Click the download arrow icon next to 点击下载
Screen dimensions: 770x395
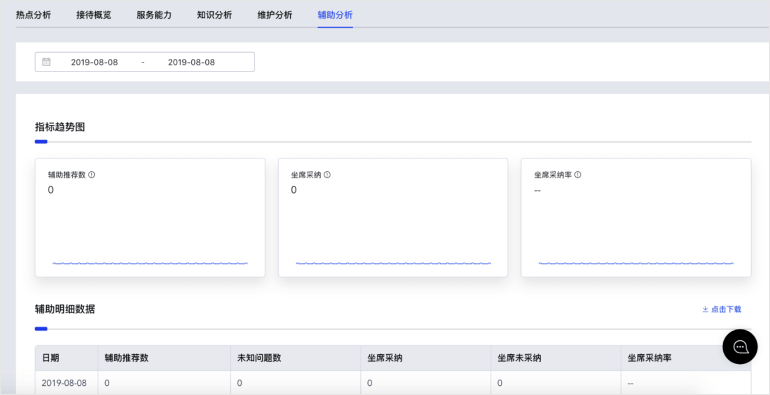(x=705, y=309)
